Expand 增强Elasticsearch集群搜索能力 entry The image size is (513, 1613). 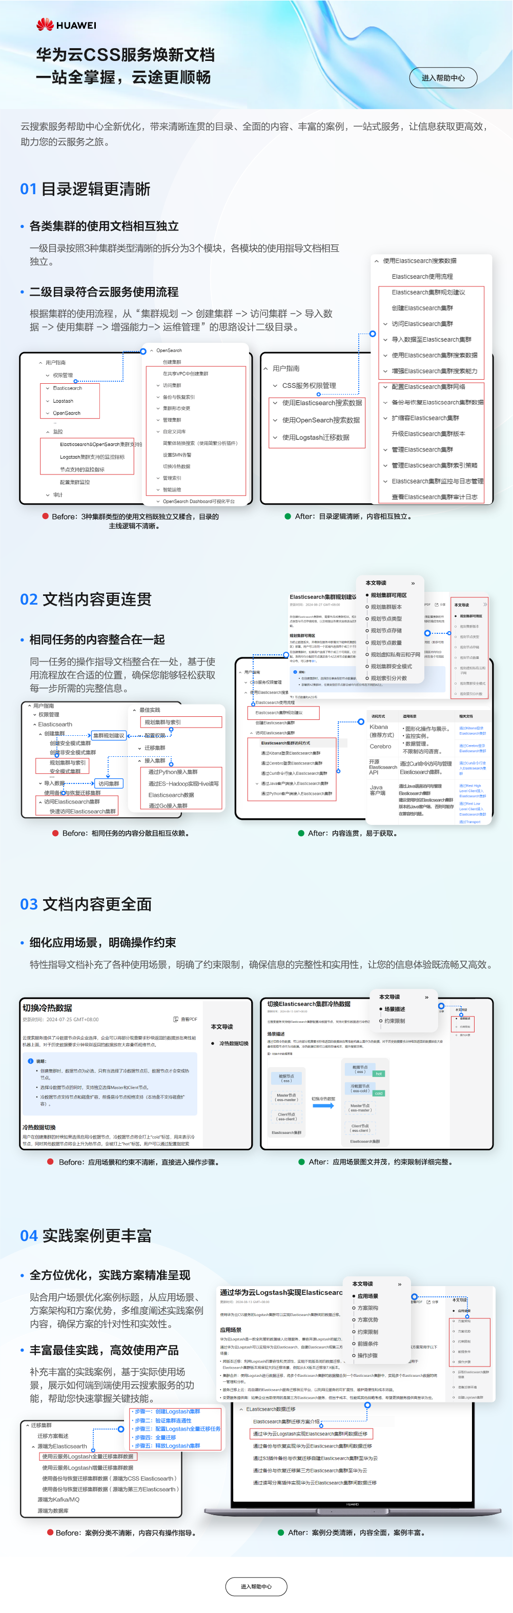385,370
